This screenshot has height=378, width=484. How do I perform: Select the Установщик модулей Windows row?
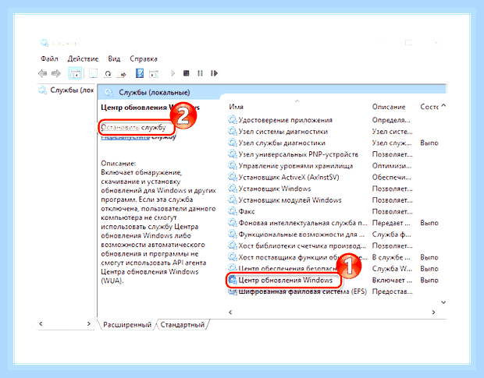click(333, 200)
